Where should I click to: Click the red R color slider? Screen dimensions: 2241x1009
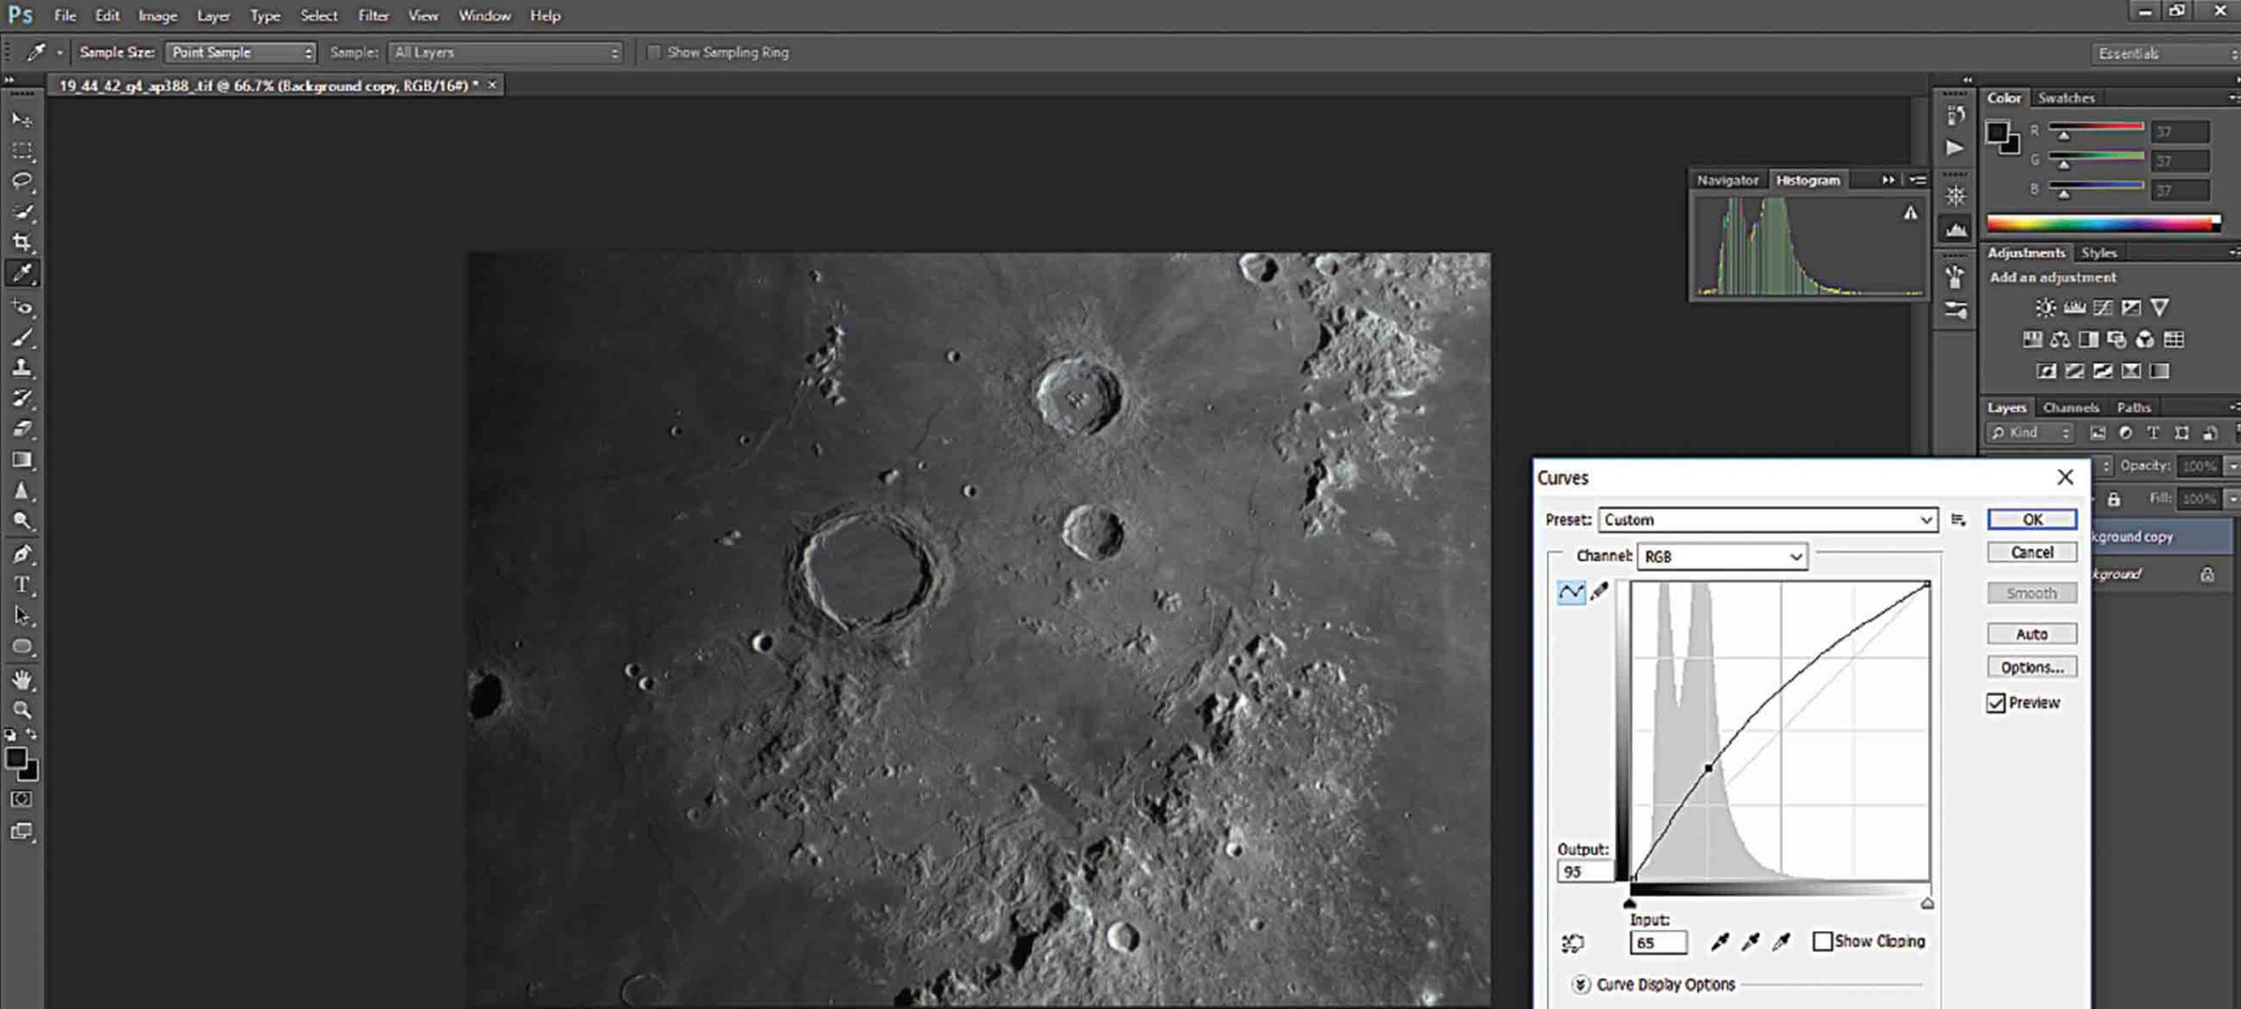(x=2096, y=129)
